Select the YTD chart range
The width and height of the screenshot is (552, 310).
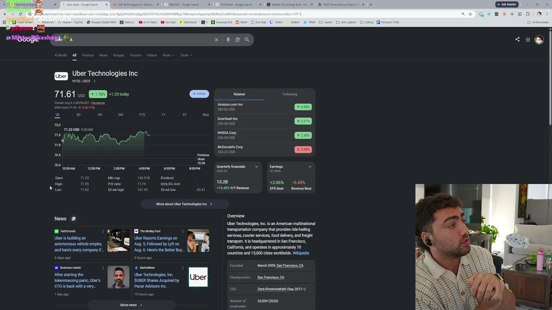tap(142, 115)
